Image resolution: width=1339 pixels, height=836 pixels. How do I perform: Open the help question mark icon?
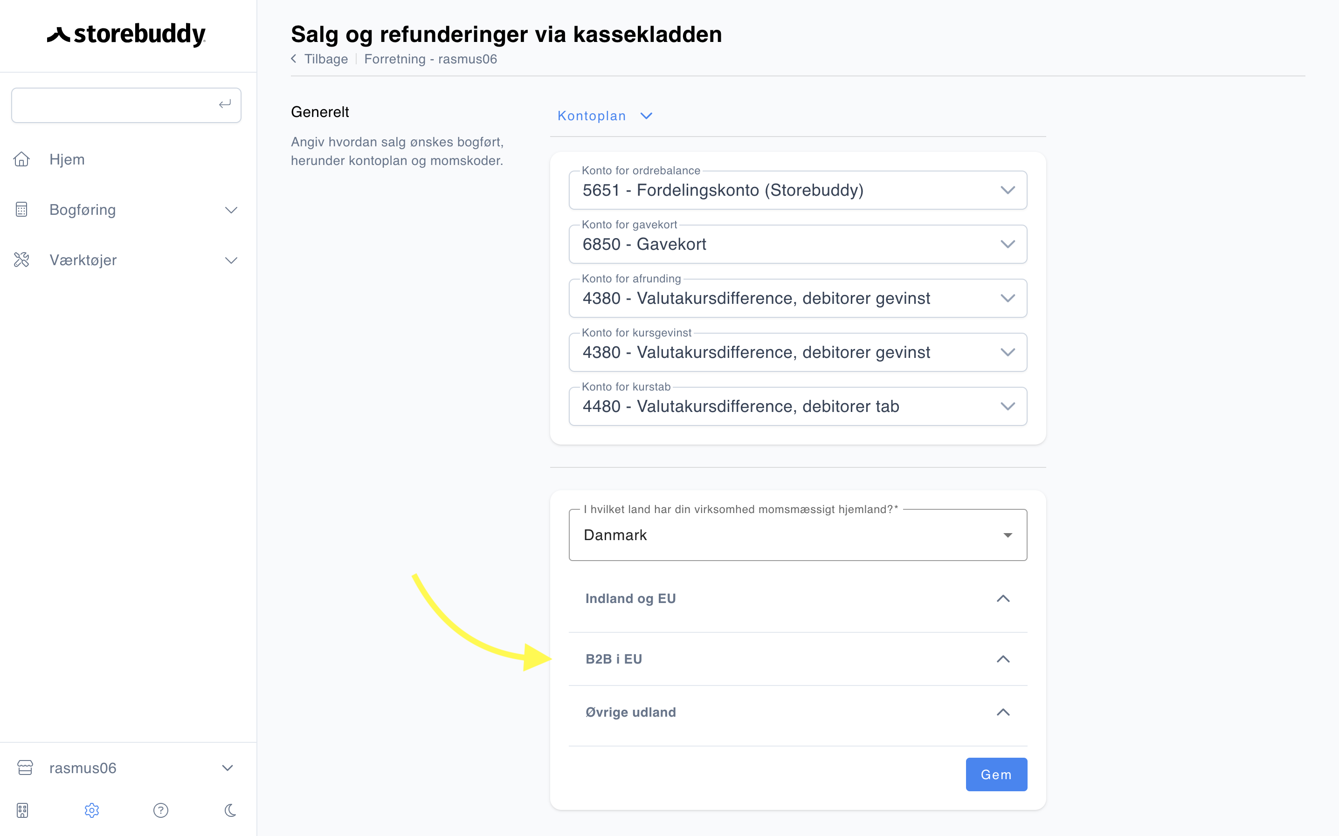(161, 810)
